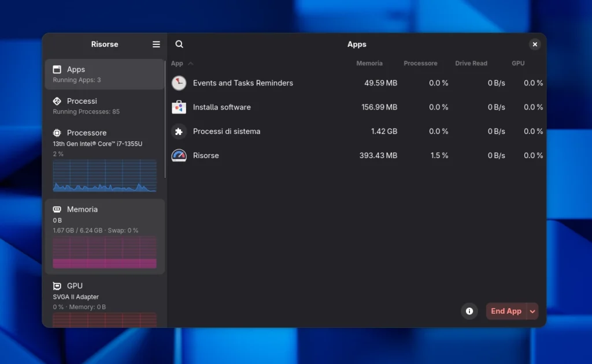Sort apps by the Processore column
The image size is (592, 364).
click(421, 63)
